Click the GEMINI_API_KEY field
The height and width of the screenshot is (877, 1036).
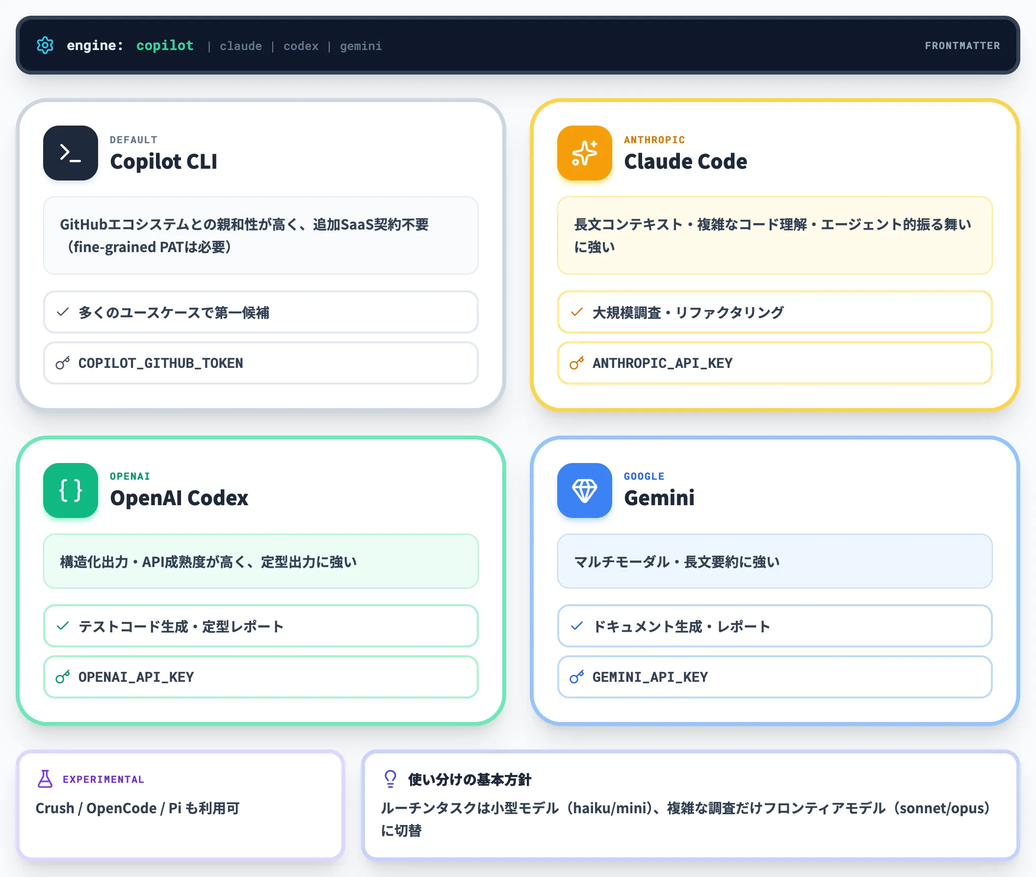tap(775, 677)
